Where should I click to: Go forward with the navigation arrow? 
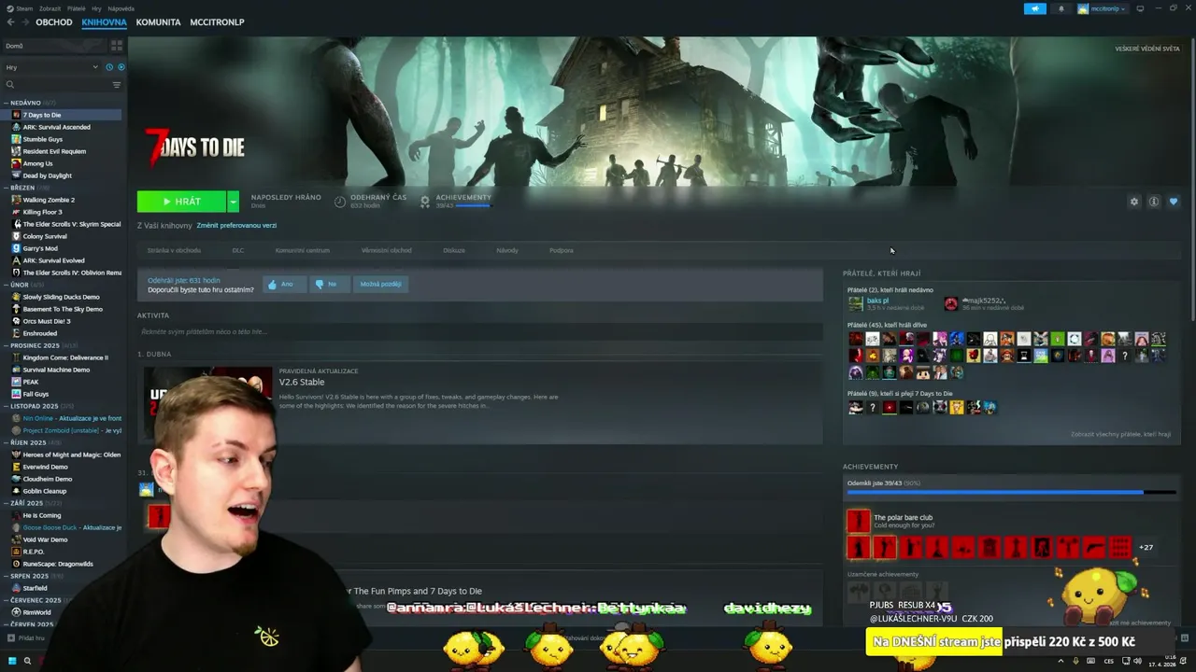[x=27, y=21]
